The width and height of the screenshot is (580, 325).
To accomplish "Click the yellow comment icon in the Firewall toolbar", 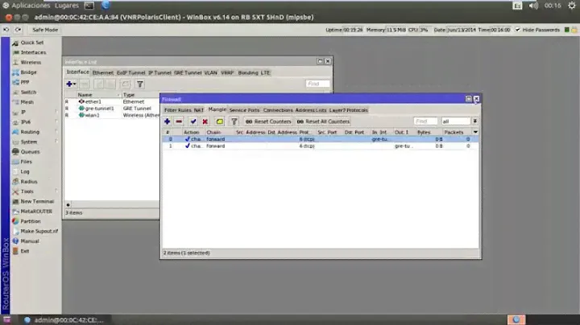I will click(220, 121).
